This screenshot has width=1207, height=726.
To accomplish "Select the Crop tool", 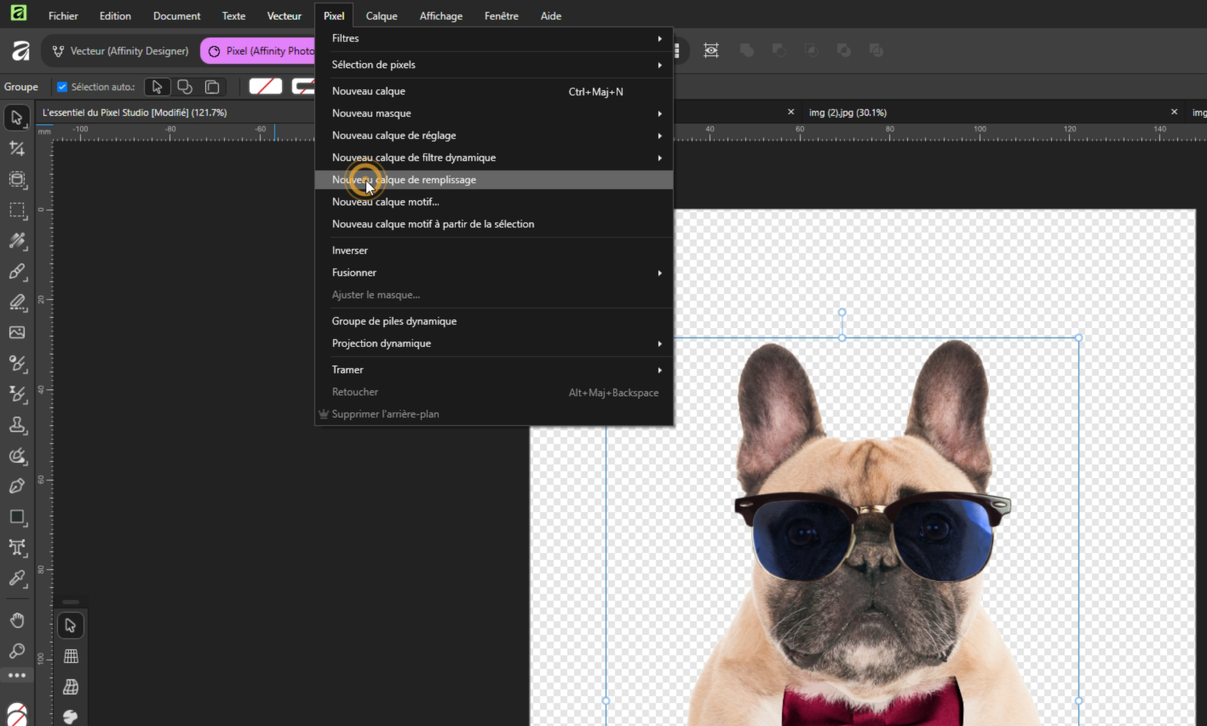I will coord(17,148).
